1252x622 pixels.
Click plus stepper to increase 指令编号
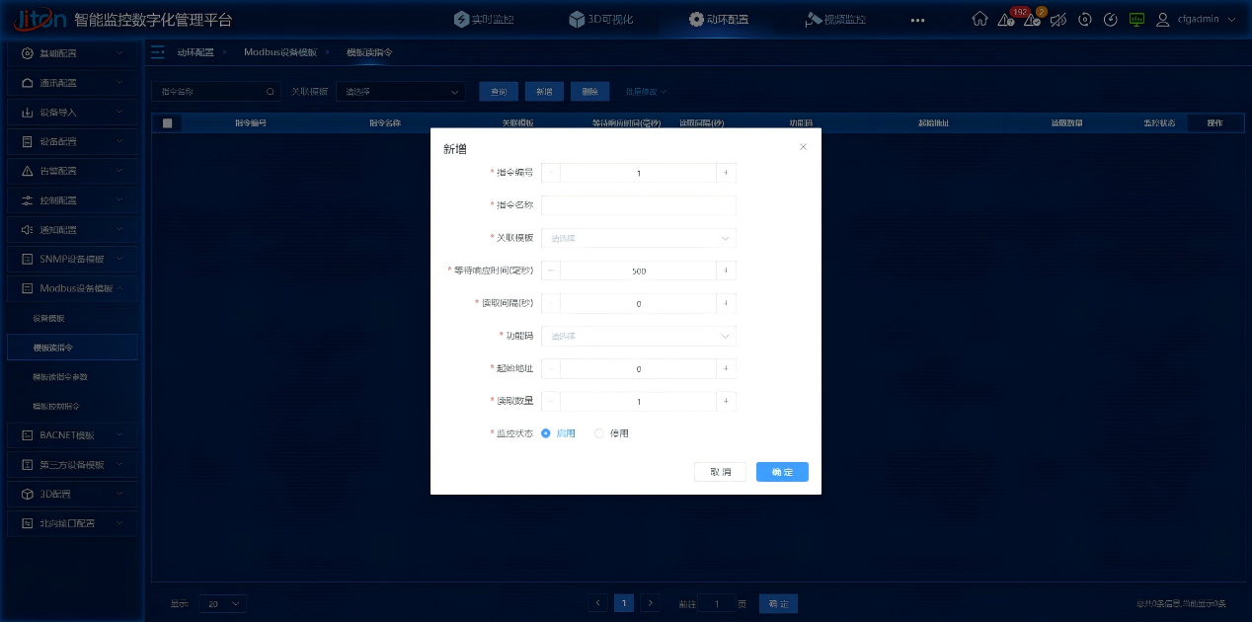tap(728, 172)
